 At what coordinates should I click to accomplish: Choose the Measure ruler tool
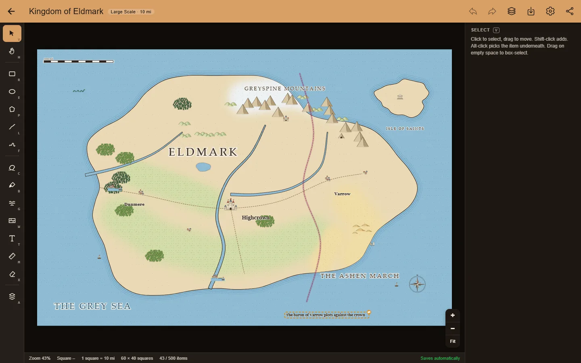12,256
